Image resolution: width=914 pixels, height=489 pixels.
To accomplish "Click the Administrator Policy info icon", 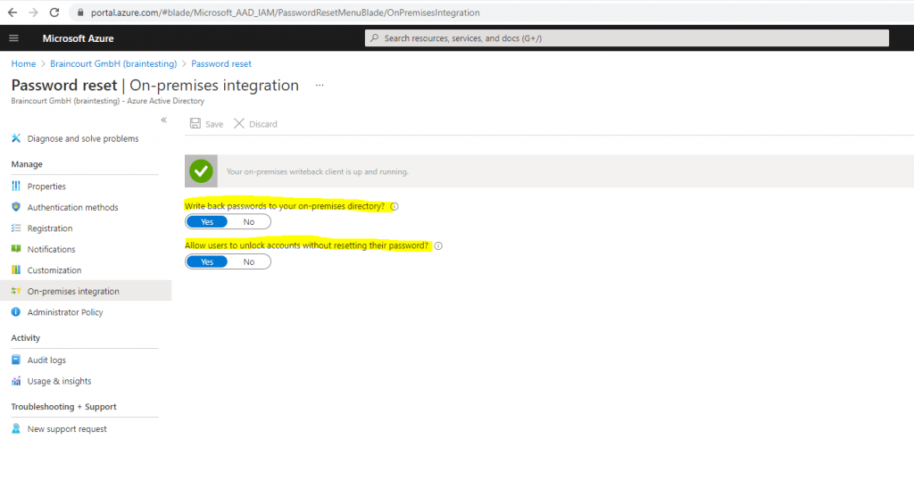I will [16, 311].
